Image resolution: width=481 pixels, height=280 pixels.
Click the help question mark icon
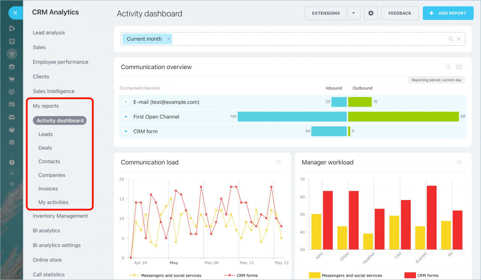click(x=12, y=163)
